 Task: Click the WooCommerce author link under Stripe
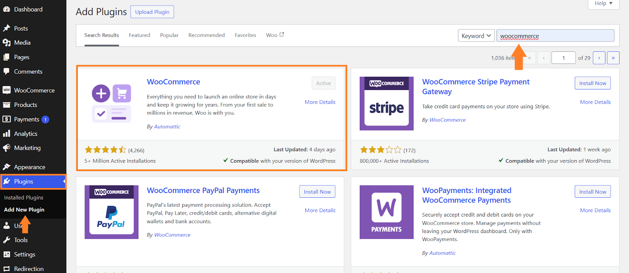(447, 120)
